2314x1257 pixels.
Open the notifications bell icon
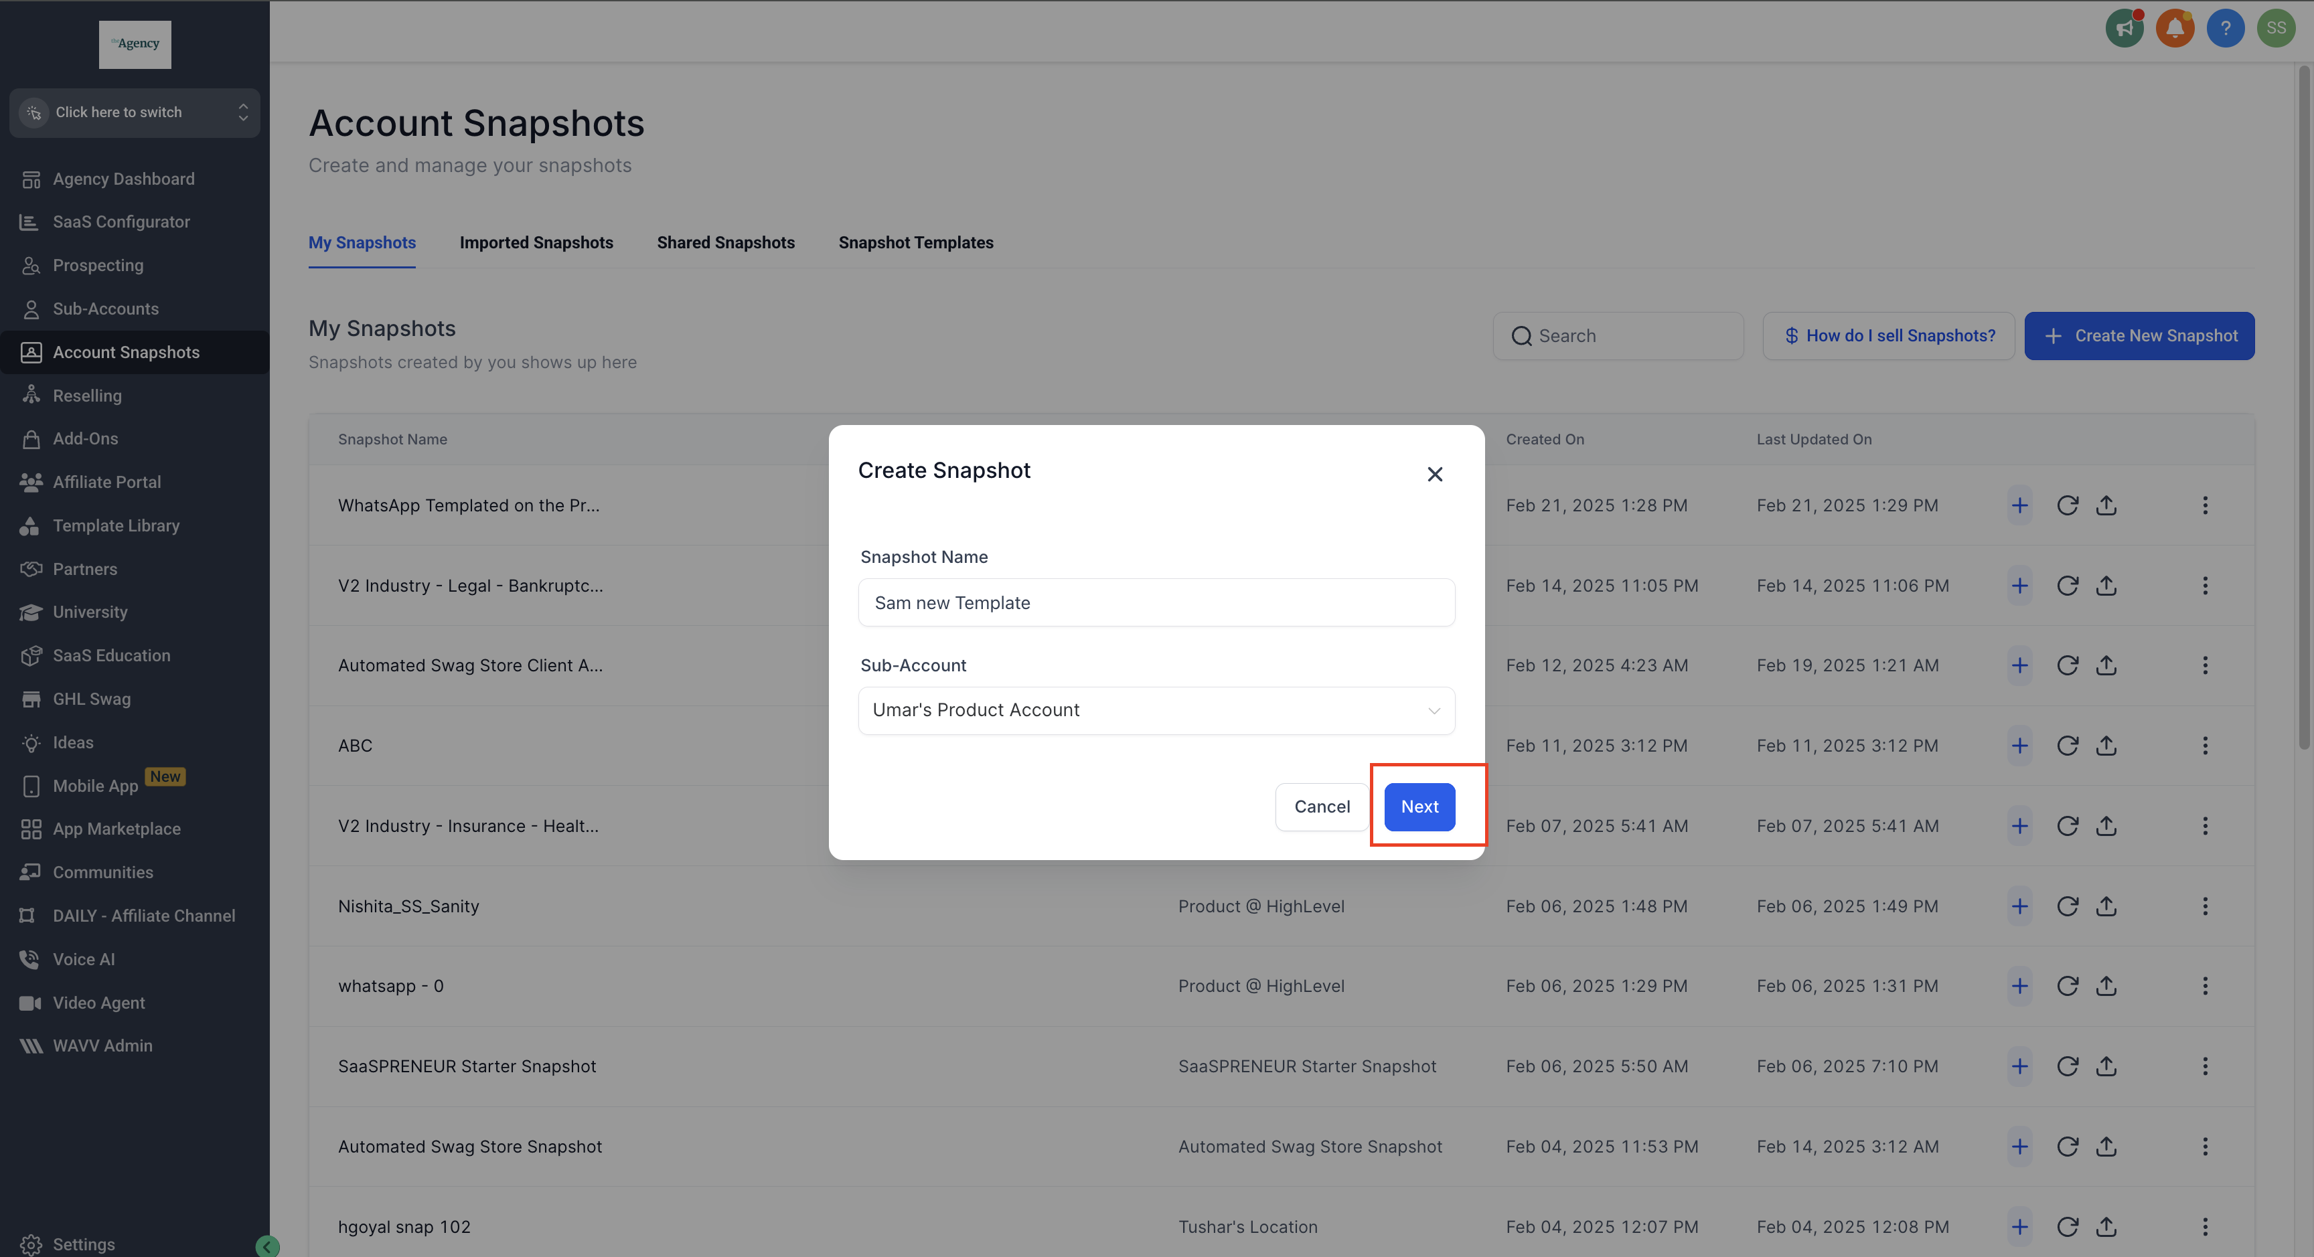(2174, 28)
